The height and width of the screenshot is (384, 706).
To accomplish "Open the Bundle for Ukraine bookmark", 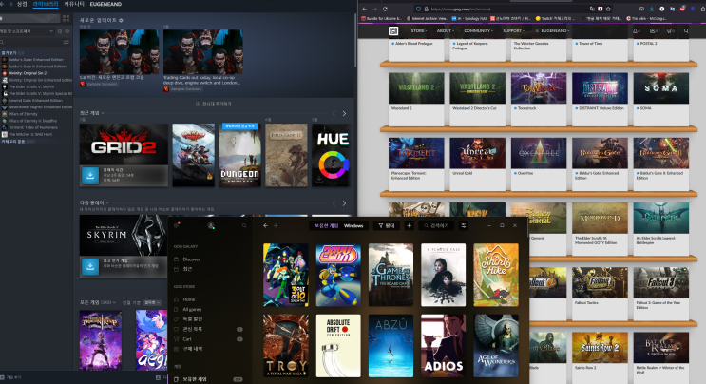I will pos(381,18).
